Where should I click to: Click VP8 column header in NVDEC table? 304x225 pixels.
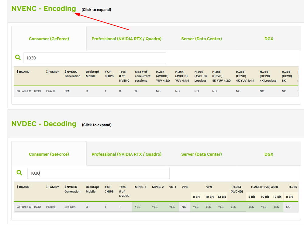(x=185, y=187)
